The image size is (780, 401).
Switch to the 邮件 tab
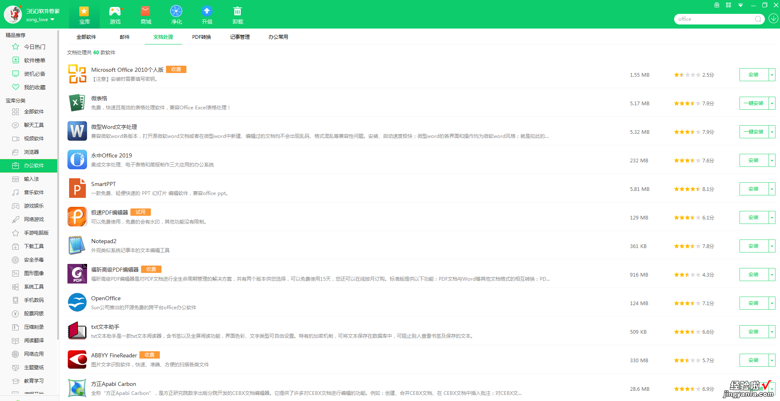click(x=125, y=37)
